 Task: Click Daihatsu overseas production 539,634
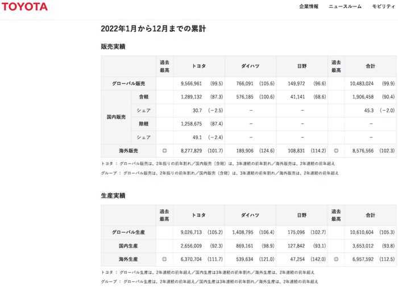244,259
